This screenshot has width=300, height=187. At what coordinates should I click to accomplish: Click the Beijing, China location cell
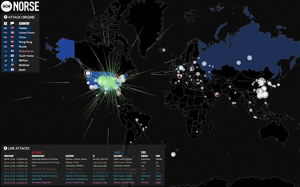[72, 162]
